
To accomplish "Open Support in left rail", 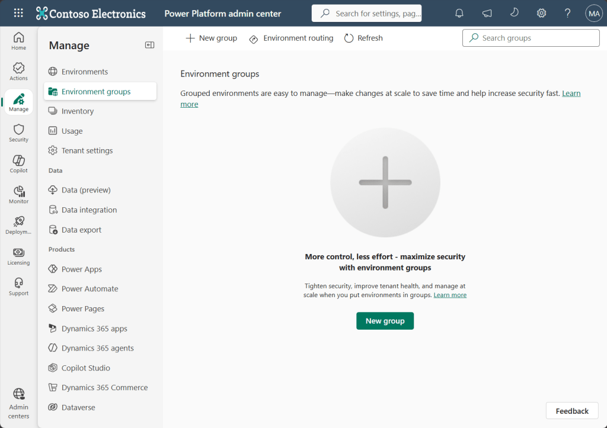I will click(18, 287).
